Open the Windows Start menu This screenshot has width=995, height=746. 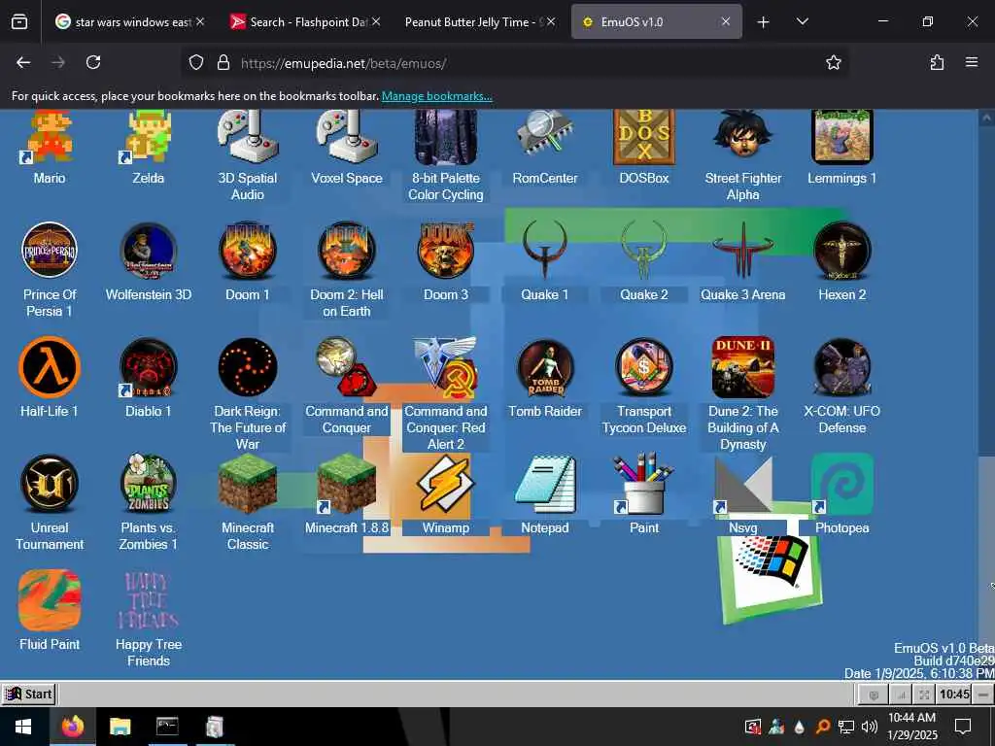pyautogui.click(x=23, y=727)
